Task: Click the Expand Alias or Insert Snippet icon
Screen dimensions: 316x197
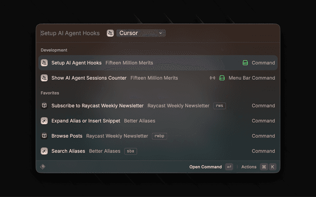Action: 44,121
